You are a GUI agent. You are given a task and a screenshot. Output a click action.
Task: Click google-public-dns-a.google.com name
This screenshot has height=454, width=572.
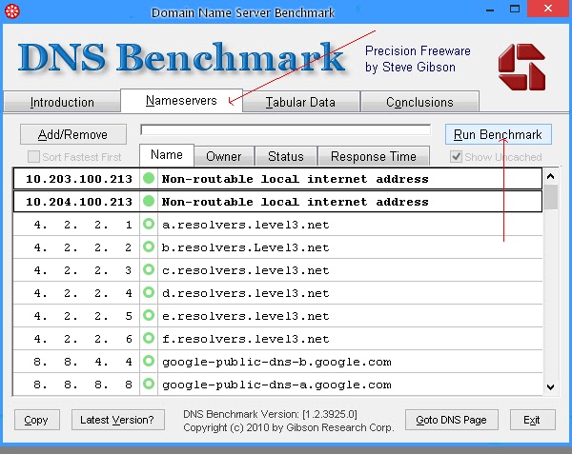click(x=276, y=385)
